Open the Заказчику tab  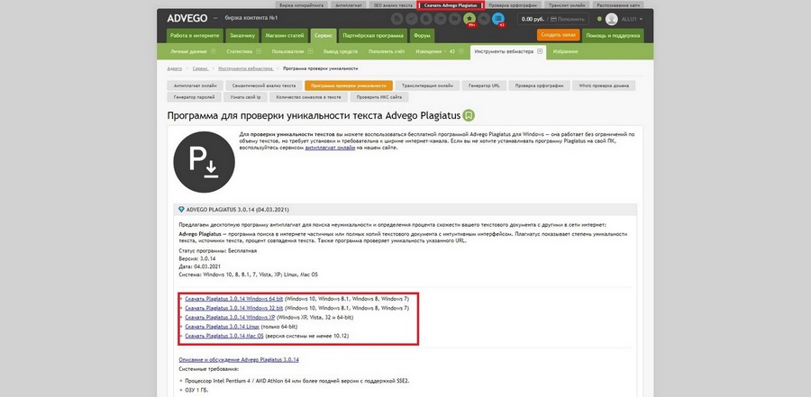point(242,36)
